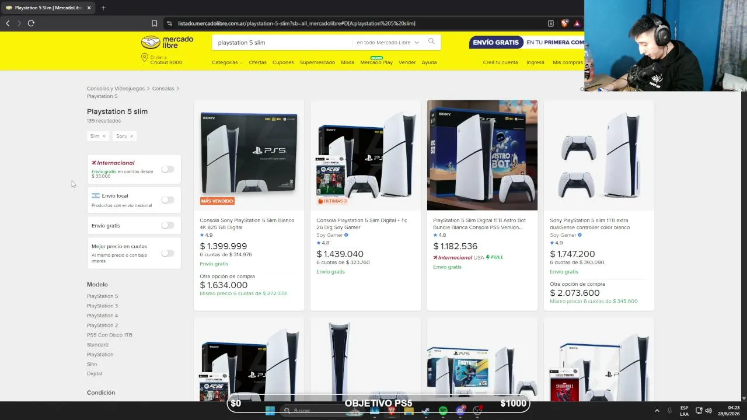Image resolution: width=747 pixels, height=420 pixels.
Task: Submit search with the magnifier icon
Action: pos(431,41)
